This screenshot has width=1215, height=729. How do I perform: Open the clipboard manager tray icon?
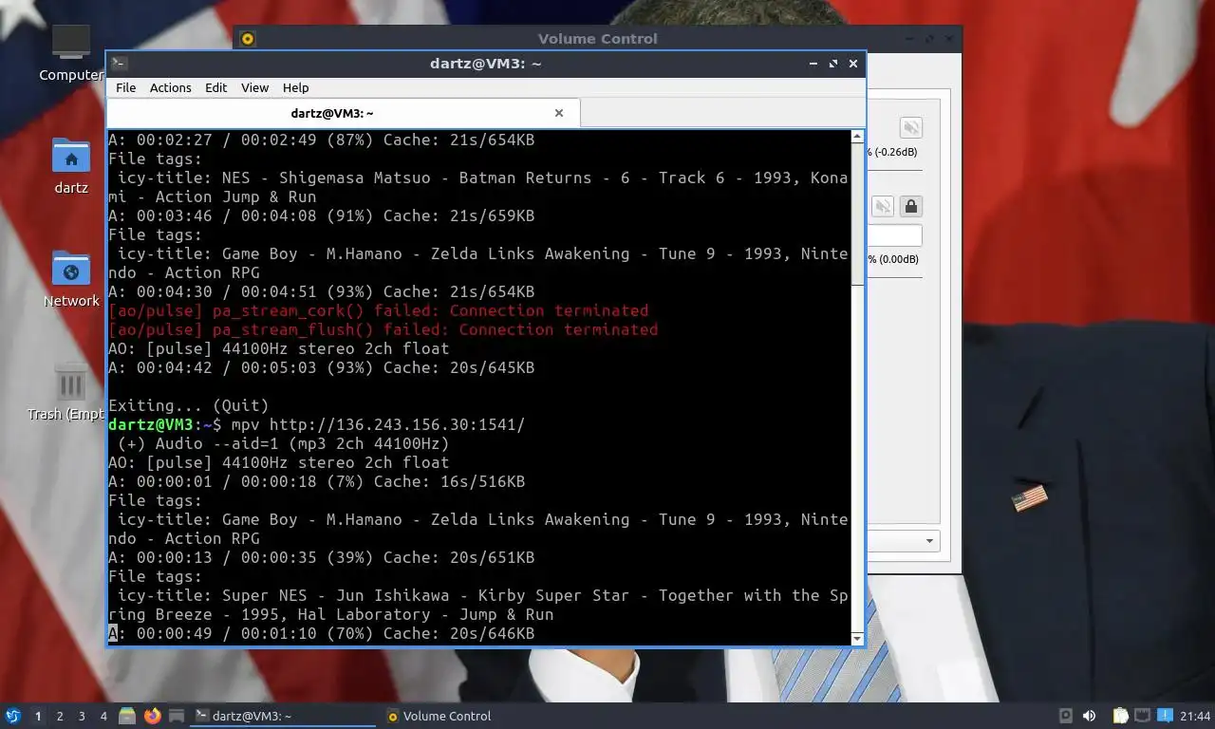1120,716
